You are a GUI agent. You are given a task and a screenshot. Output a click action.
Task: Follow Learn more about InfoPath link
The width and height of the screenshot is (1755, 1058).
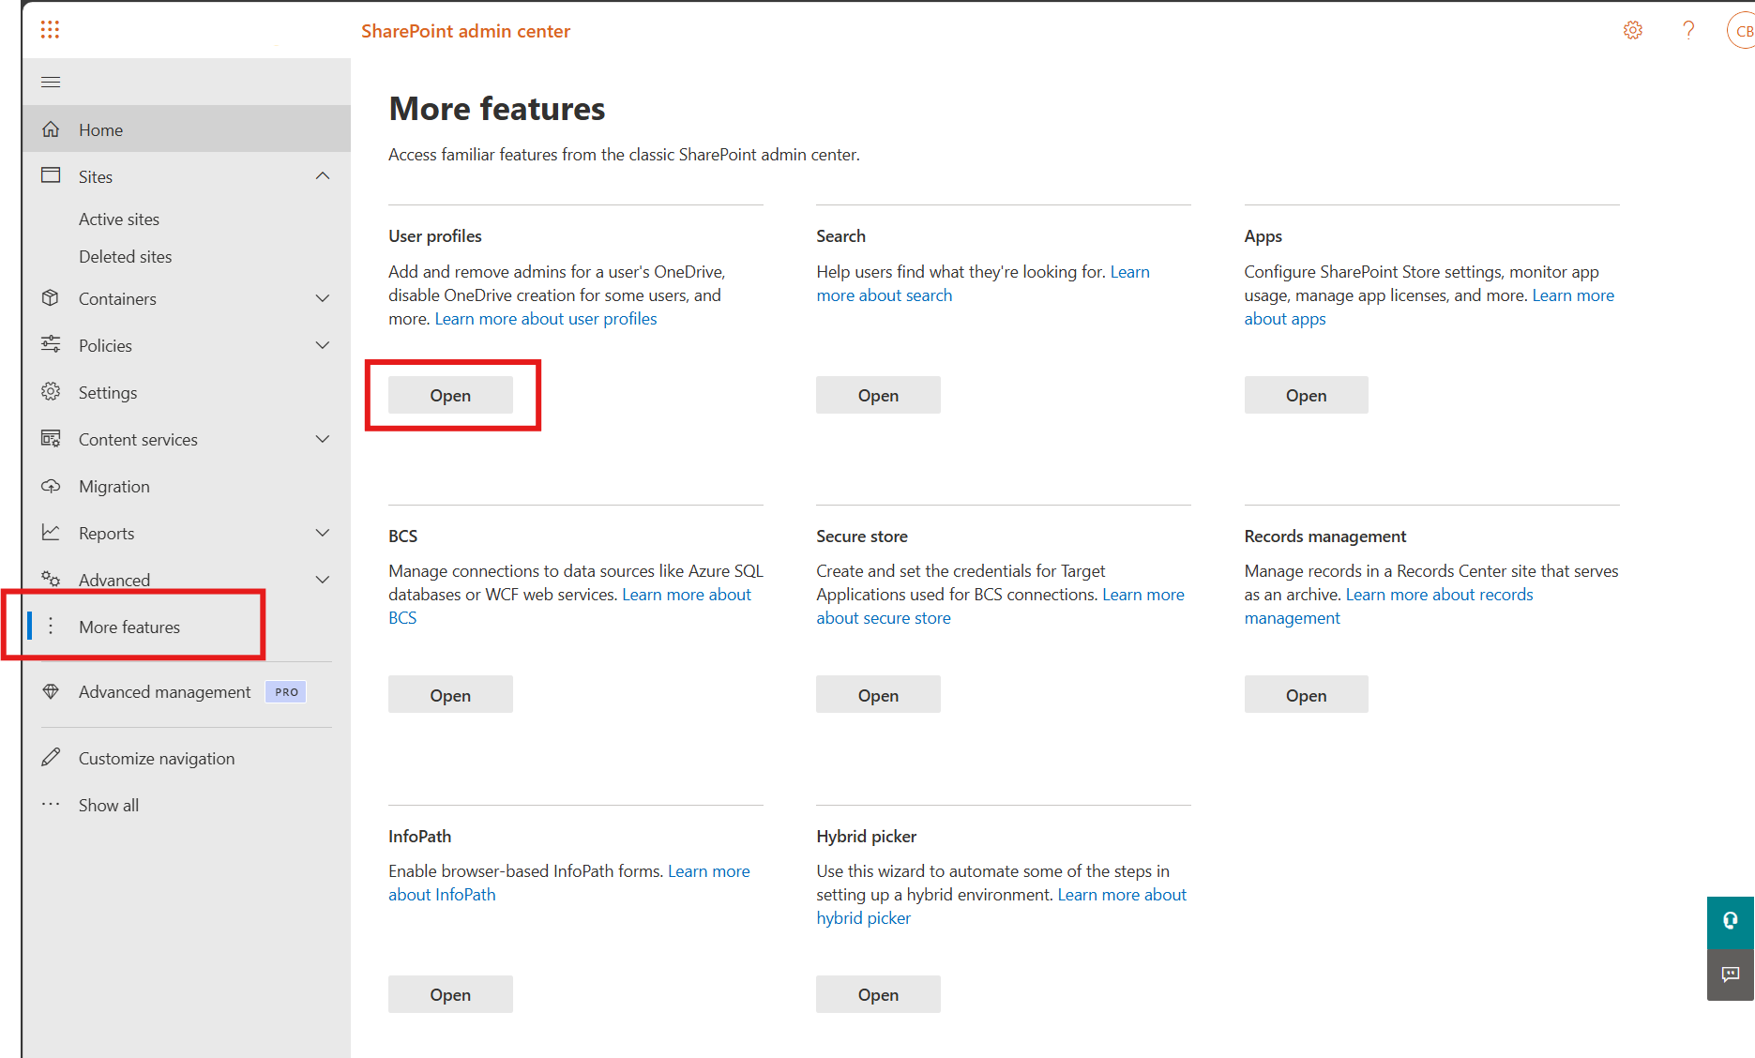tap(442, 895)
